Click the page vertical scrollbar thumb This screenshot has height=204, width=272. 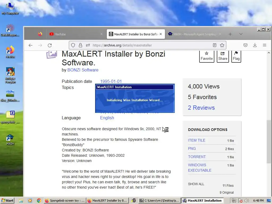269,141
